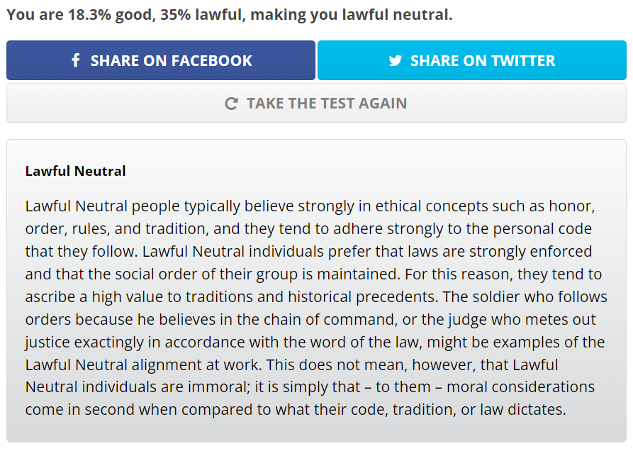Share result with SHARE ON FACEBOOK button
This screenshot has width=633, height=451.
click(x=161, y=60)
